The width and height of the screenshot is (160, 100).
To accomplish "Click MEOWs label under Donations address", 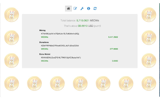I will coord(44,49).
